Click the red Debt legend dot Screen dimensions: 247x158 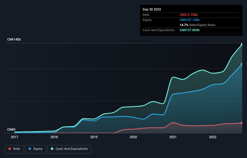click(x=10, y=149)
